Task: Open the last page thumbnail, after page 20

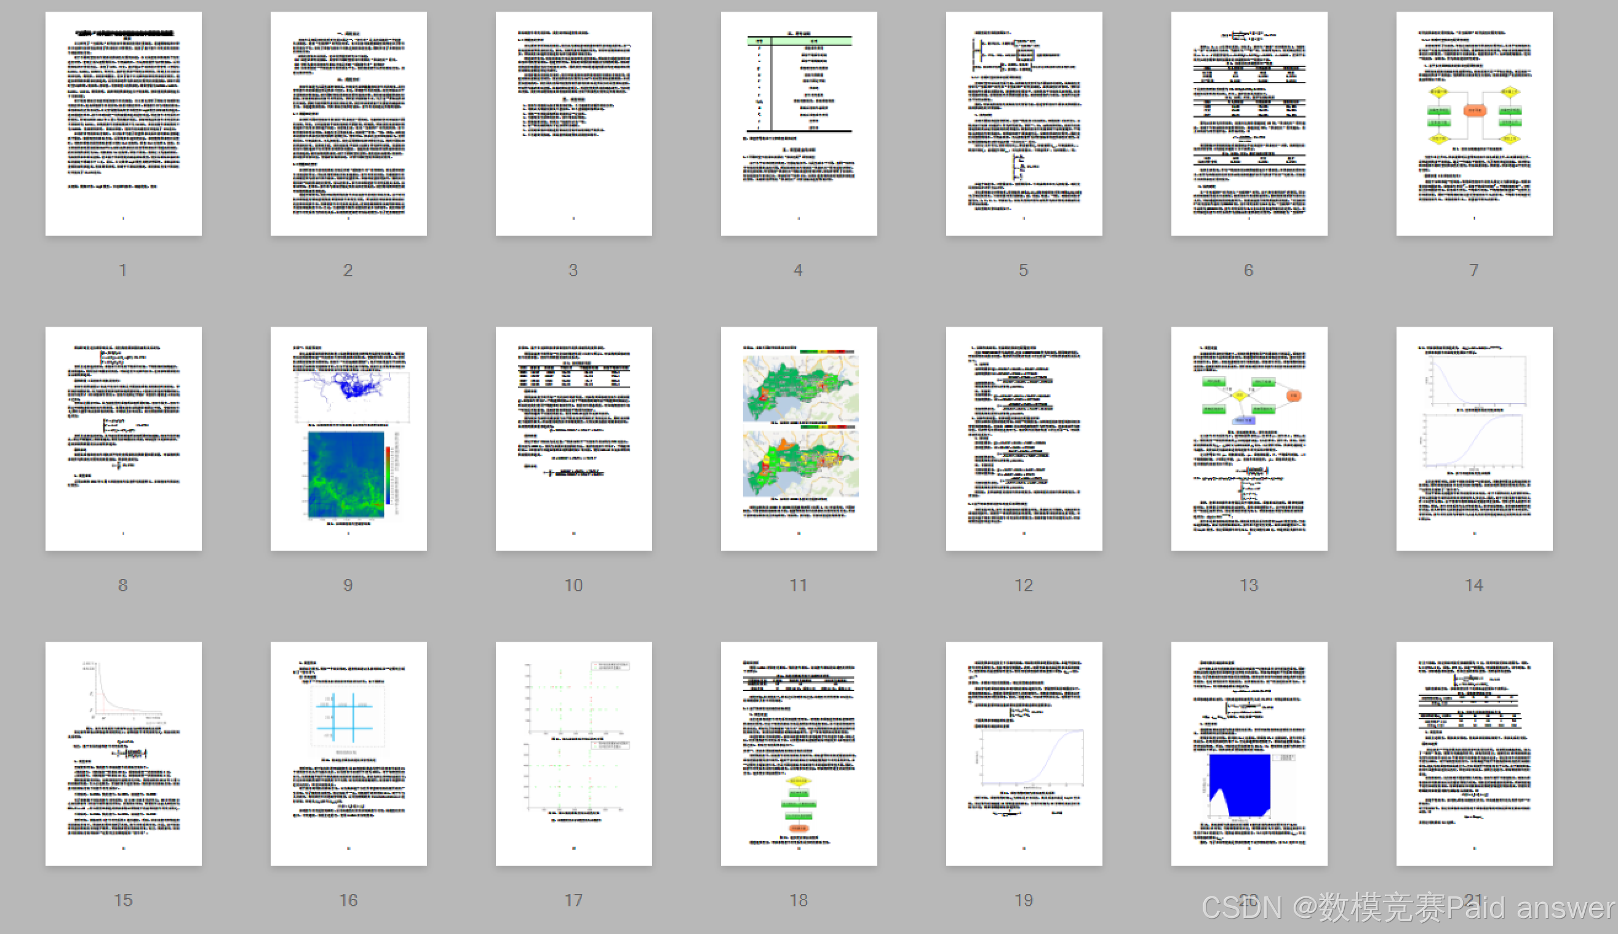Action: click(x=1473, y=753)
